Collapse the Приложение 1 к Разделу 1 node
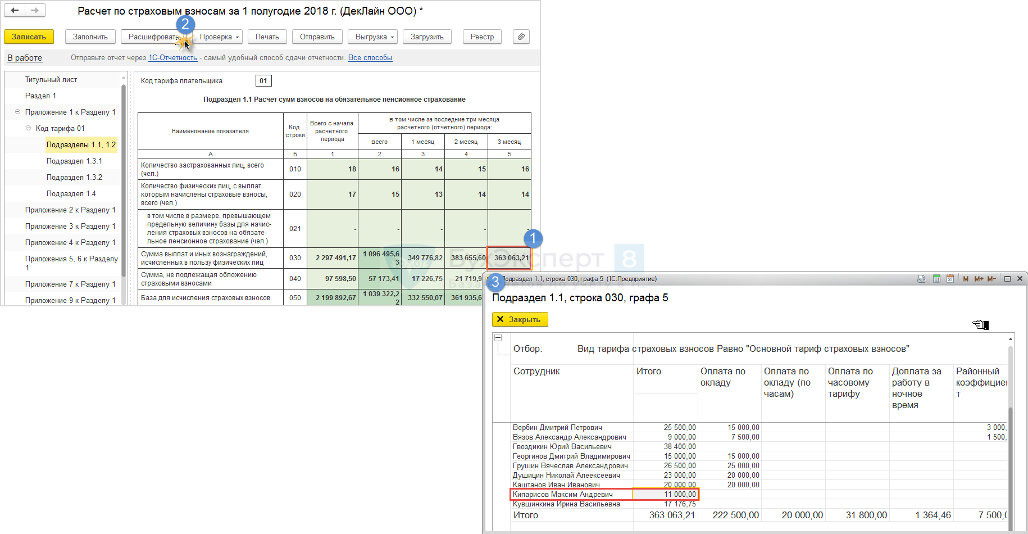The image size is (1028, 534). tap(17, 112)
